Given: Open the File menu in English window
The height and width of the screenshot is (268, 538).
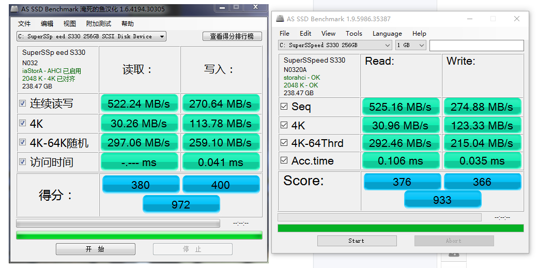Looking at the screenshot, I should tap(284, 33).
